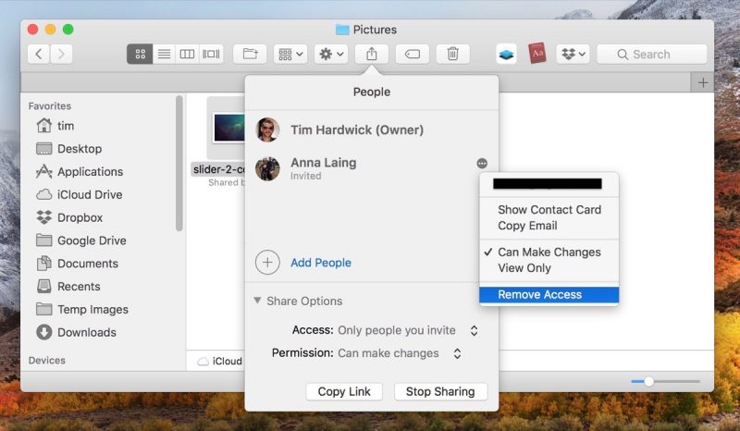The height and width of the screenshot is (431, 740).
Task: Click Anna Laing in People list
Action: pyautogui.click(x=323, y=163)
